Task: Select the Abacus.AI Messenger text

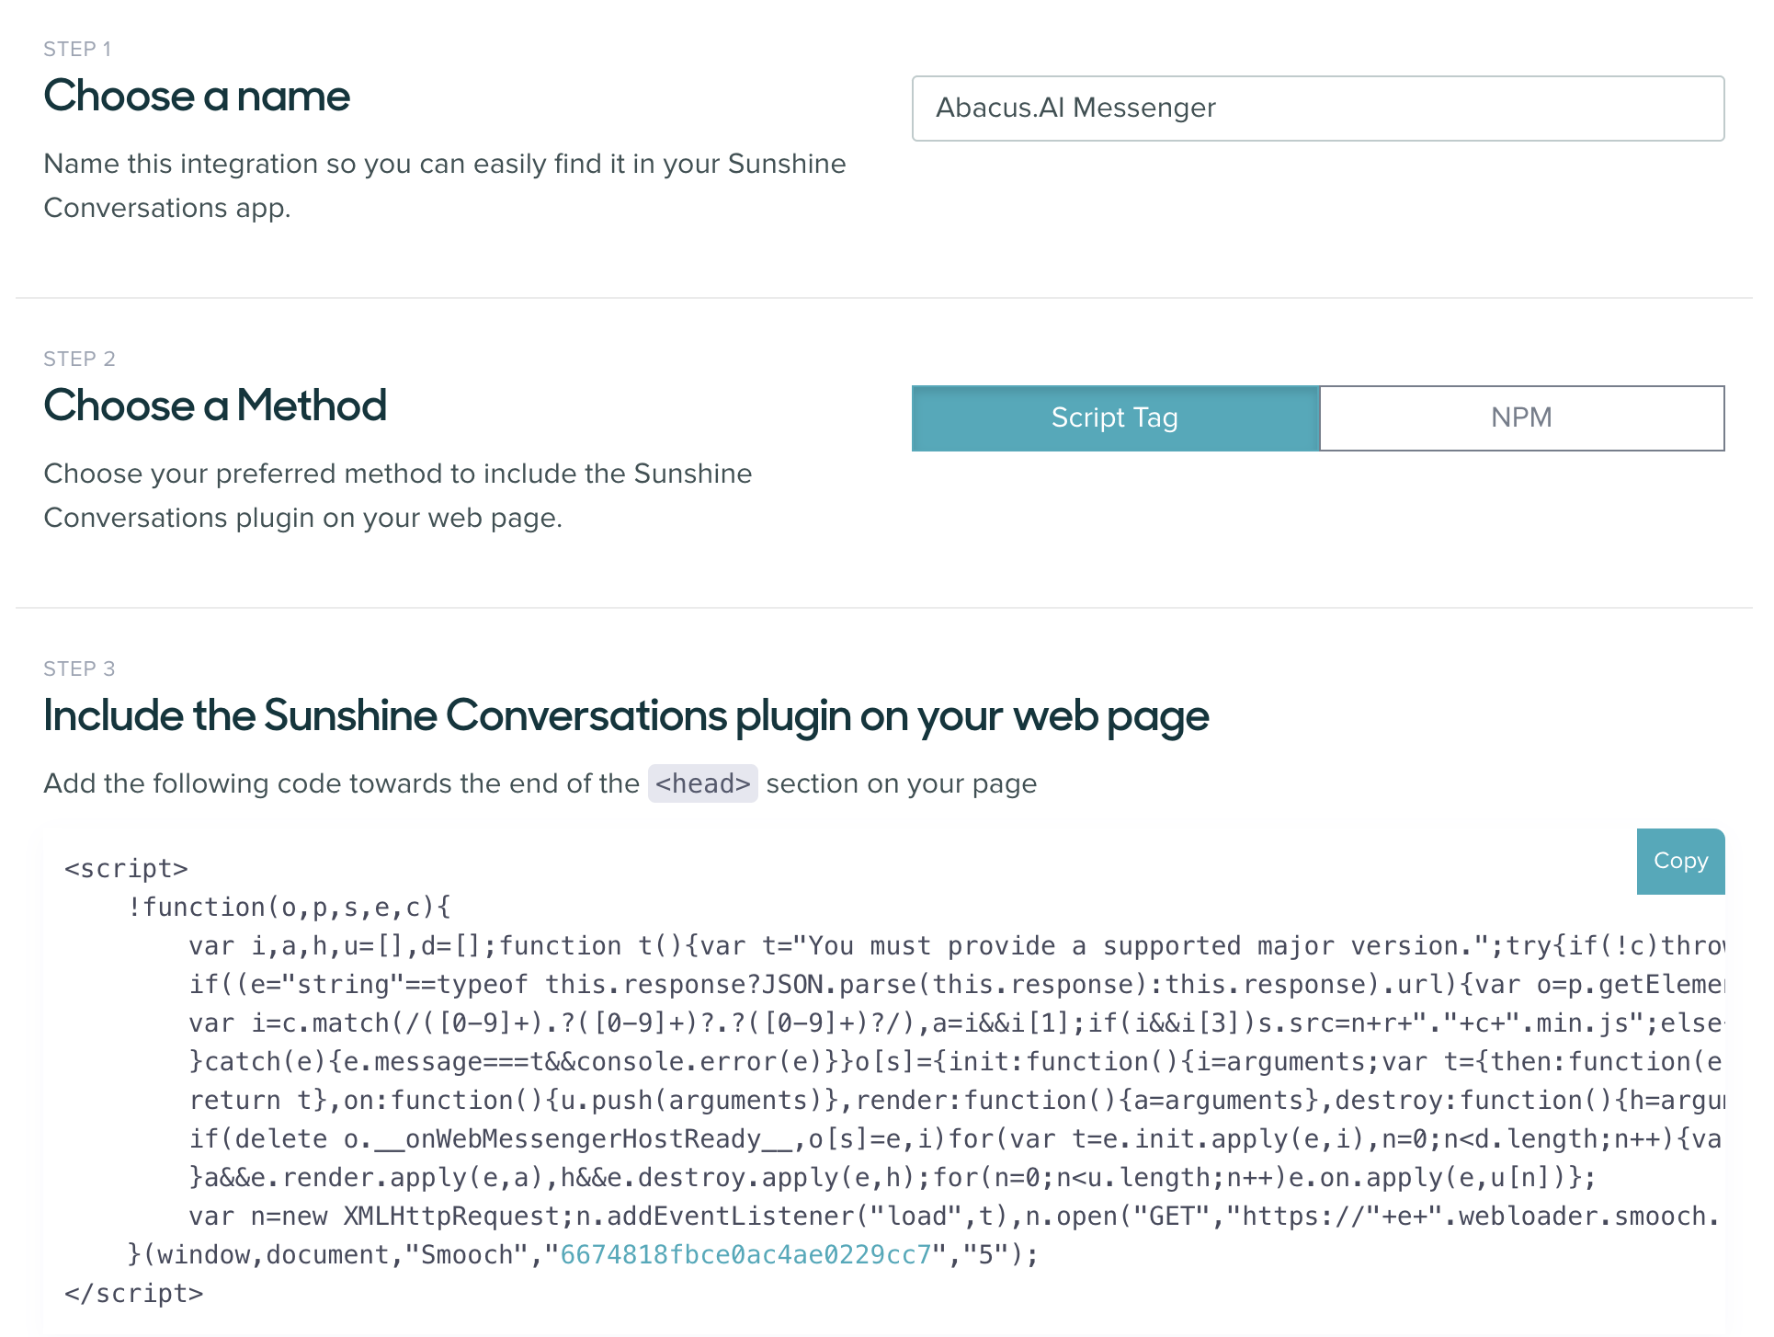Action: [x=1075, y=108]
